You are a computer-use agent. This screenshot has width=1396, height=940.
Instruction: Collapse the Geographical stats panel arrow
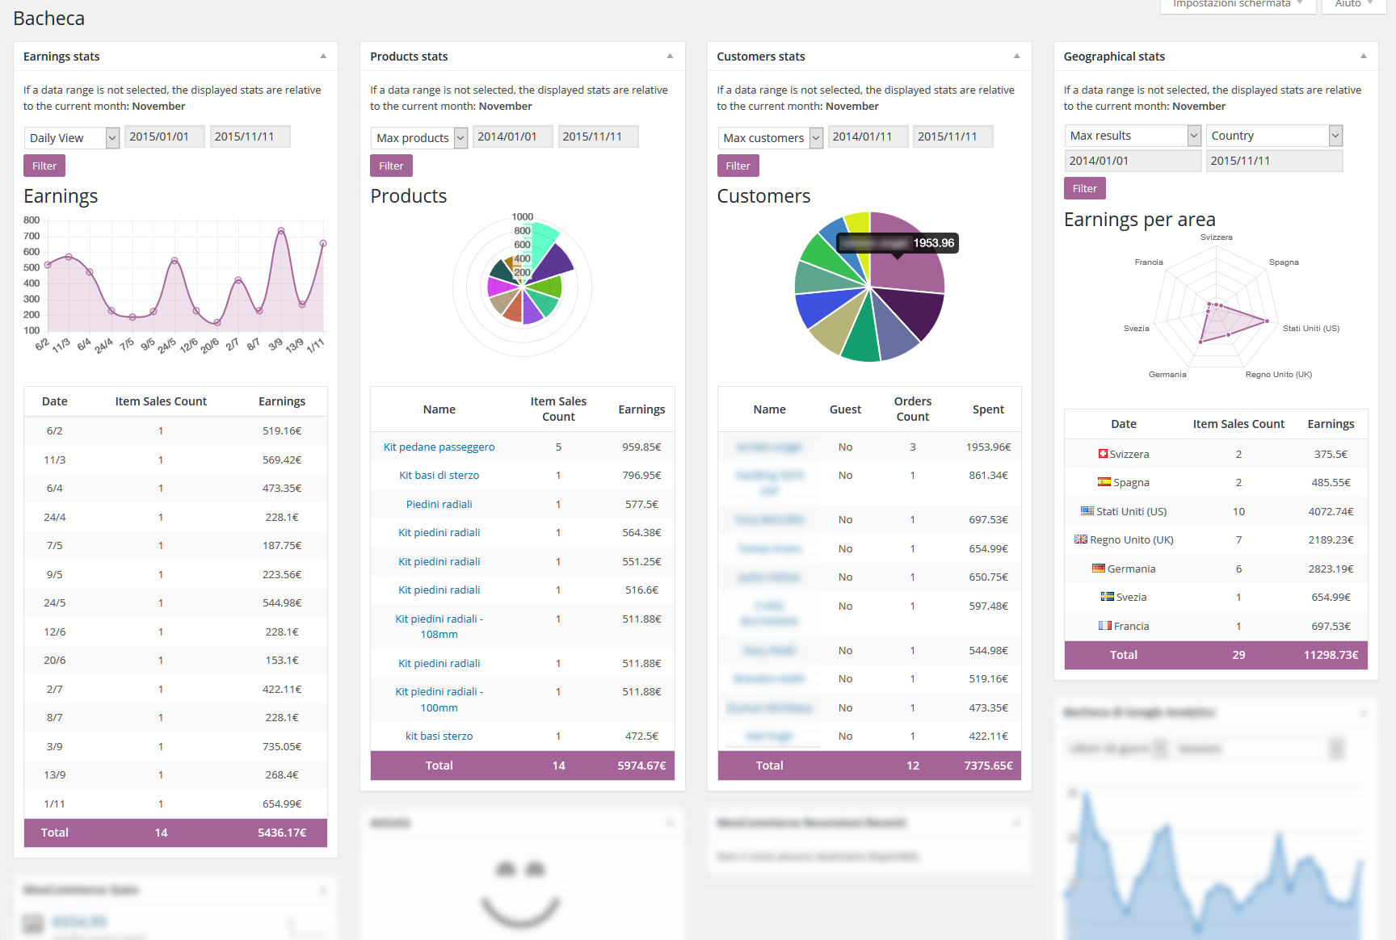point(1364,57)
